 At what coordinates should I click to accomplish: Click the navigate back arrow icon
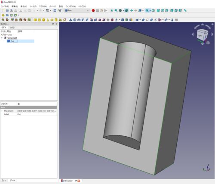[x=132, y=11]
